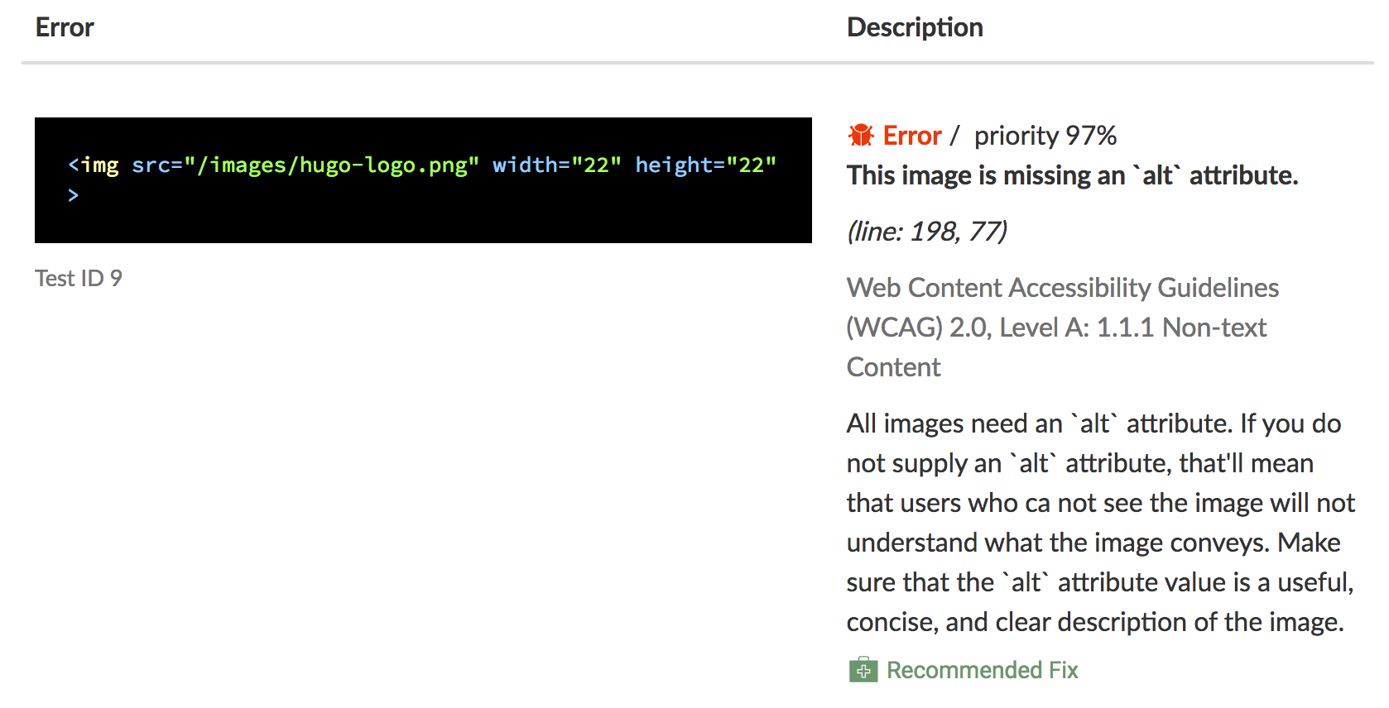Click the WCAG 2.0 Level A guideline text
1389x708 pixels.
[1062, 328]
